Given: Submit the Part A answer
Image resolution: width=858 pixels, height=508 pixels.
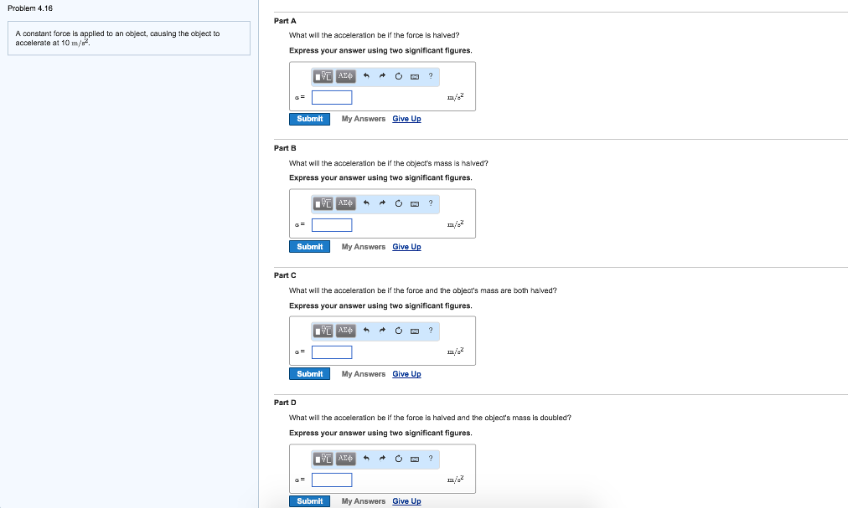Looking at the screenshot, I should coord(310,119).
